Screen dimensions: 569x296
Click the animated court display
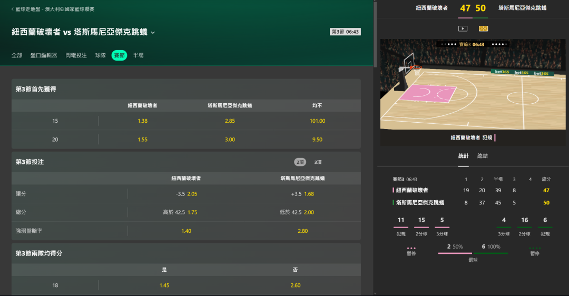click(x=473, y=84)
